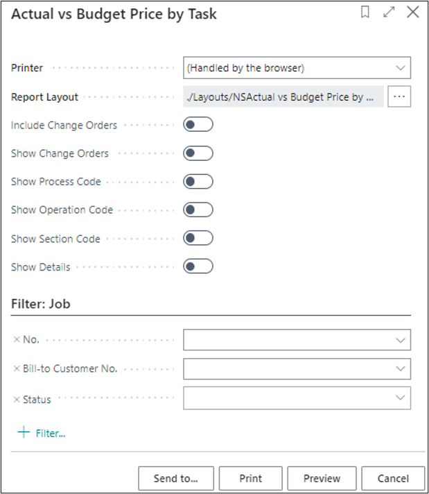Click the Send to... button
Image resolution: width=429 pixels, height=494 pixels.
(x=175, y=478)
